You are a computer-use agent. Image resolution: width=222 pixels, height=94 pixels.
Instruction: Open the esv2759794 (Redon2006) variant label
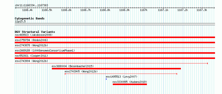click(x=31, y=40)
